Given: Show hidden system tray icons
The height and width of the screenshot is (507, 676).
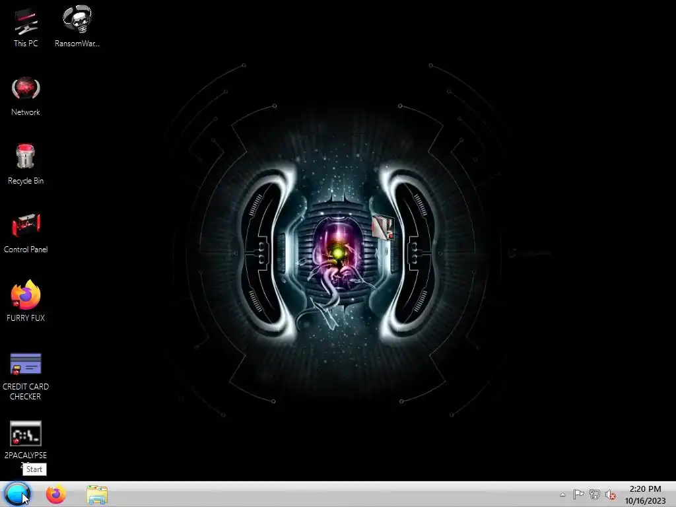Looking at the screenshot, I should coord(562,494).
